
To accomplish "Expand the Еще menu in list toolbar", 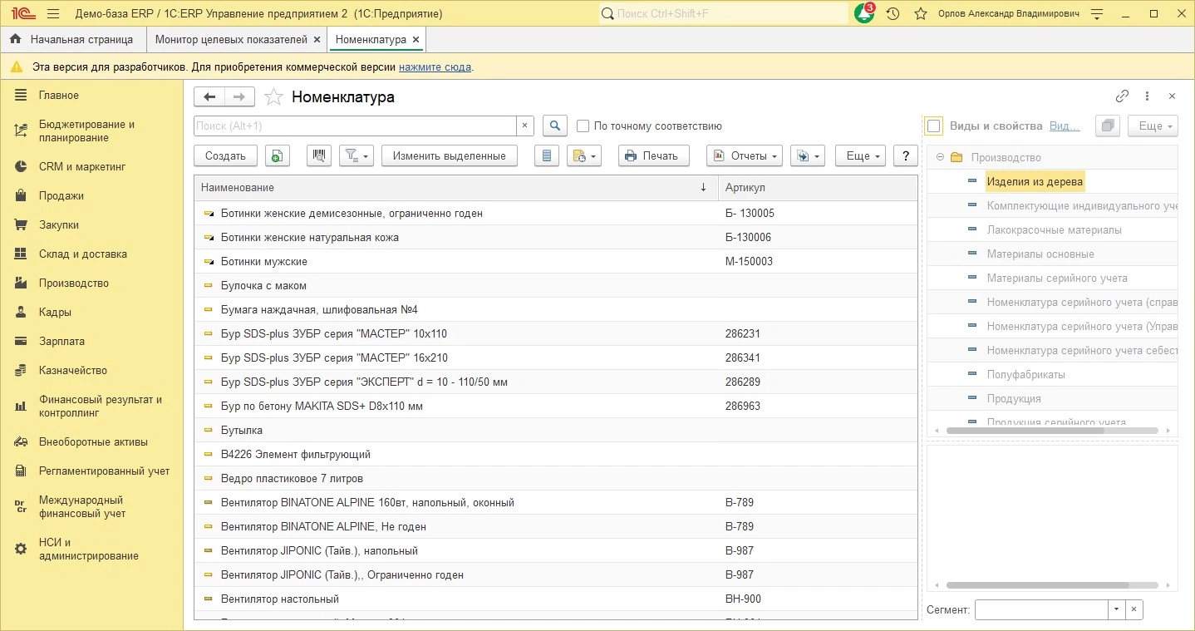I will click(859, 155).
